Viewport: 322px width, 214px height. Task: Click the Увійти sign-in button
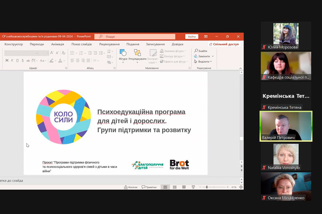pos(192,36)
